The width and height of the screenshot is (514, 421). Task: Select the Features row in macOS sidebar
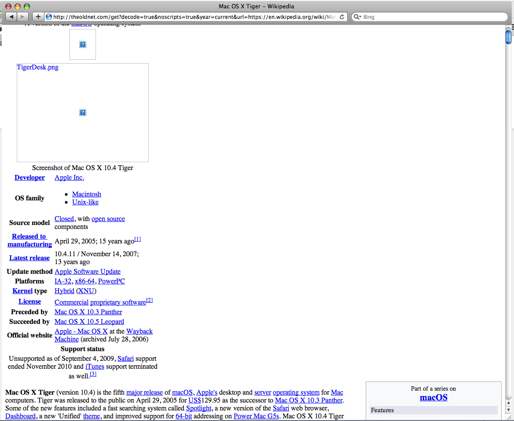point(433,410)
